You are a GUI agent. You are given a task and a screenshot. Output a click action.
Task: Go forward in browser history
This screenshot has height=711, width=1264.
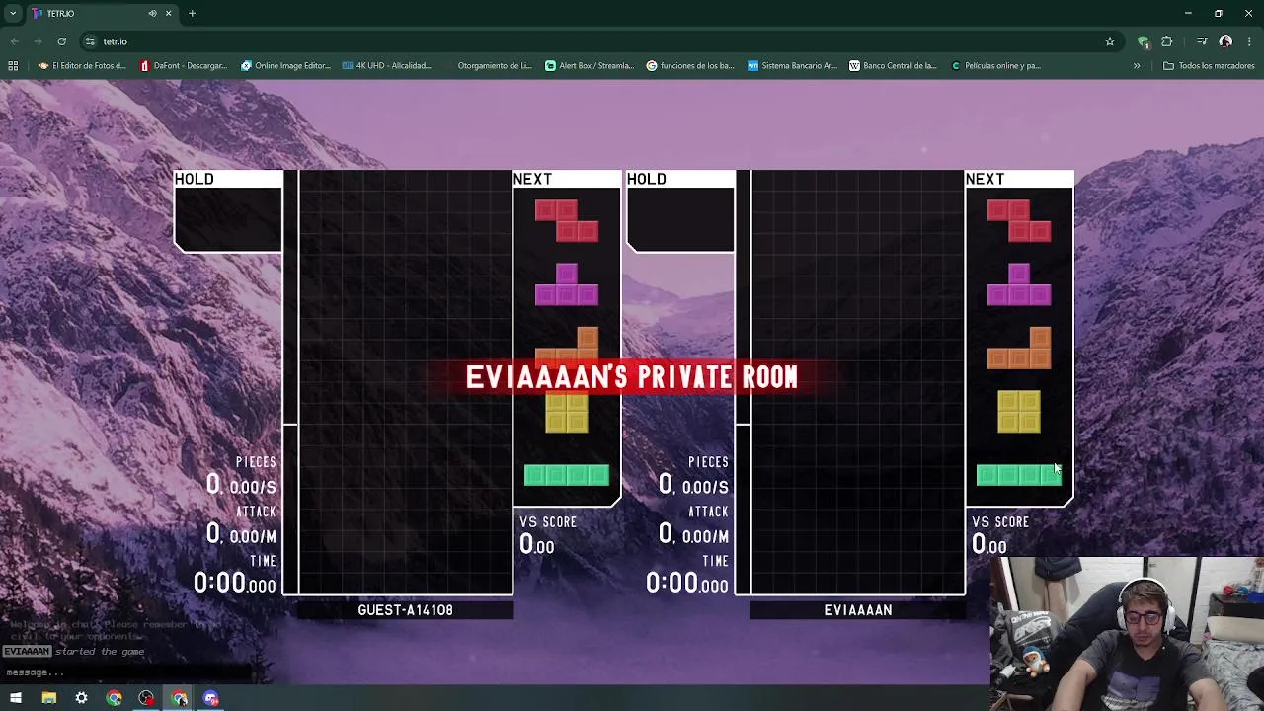click(x=38, y=41)
